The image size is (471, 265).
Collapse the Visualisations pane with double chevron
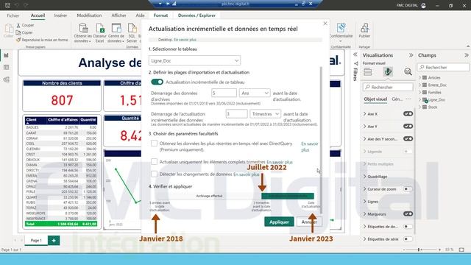coord(411,55)
